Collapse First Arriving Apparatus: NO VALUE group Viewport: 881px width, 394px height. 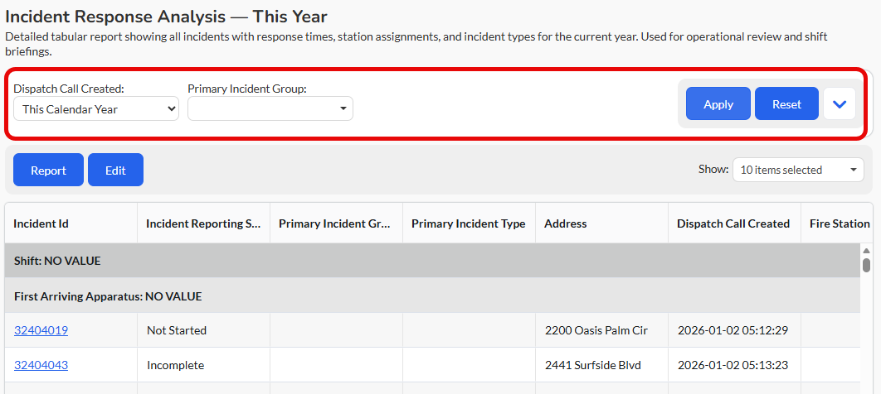pyautogui.click(x=432, y=295)
